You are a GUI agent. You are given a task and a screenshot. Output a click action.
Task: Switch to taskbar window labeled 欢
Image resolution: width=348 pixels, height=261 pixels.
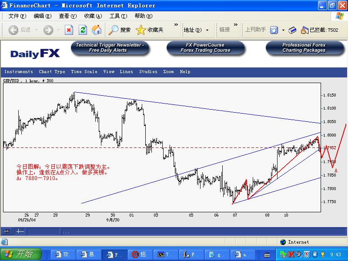point(63,254)
